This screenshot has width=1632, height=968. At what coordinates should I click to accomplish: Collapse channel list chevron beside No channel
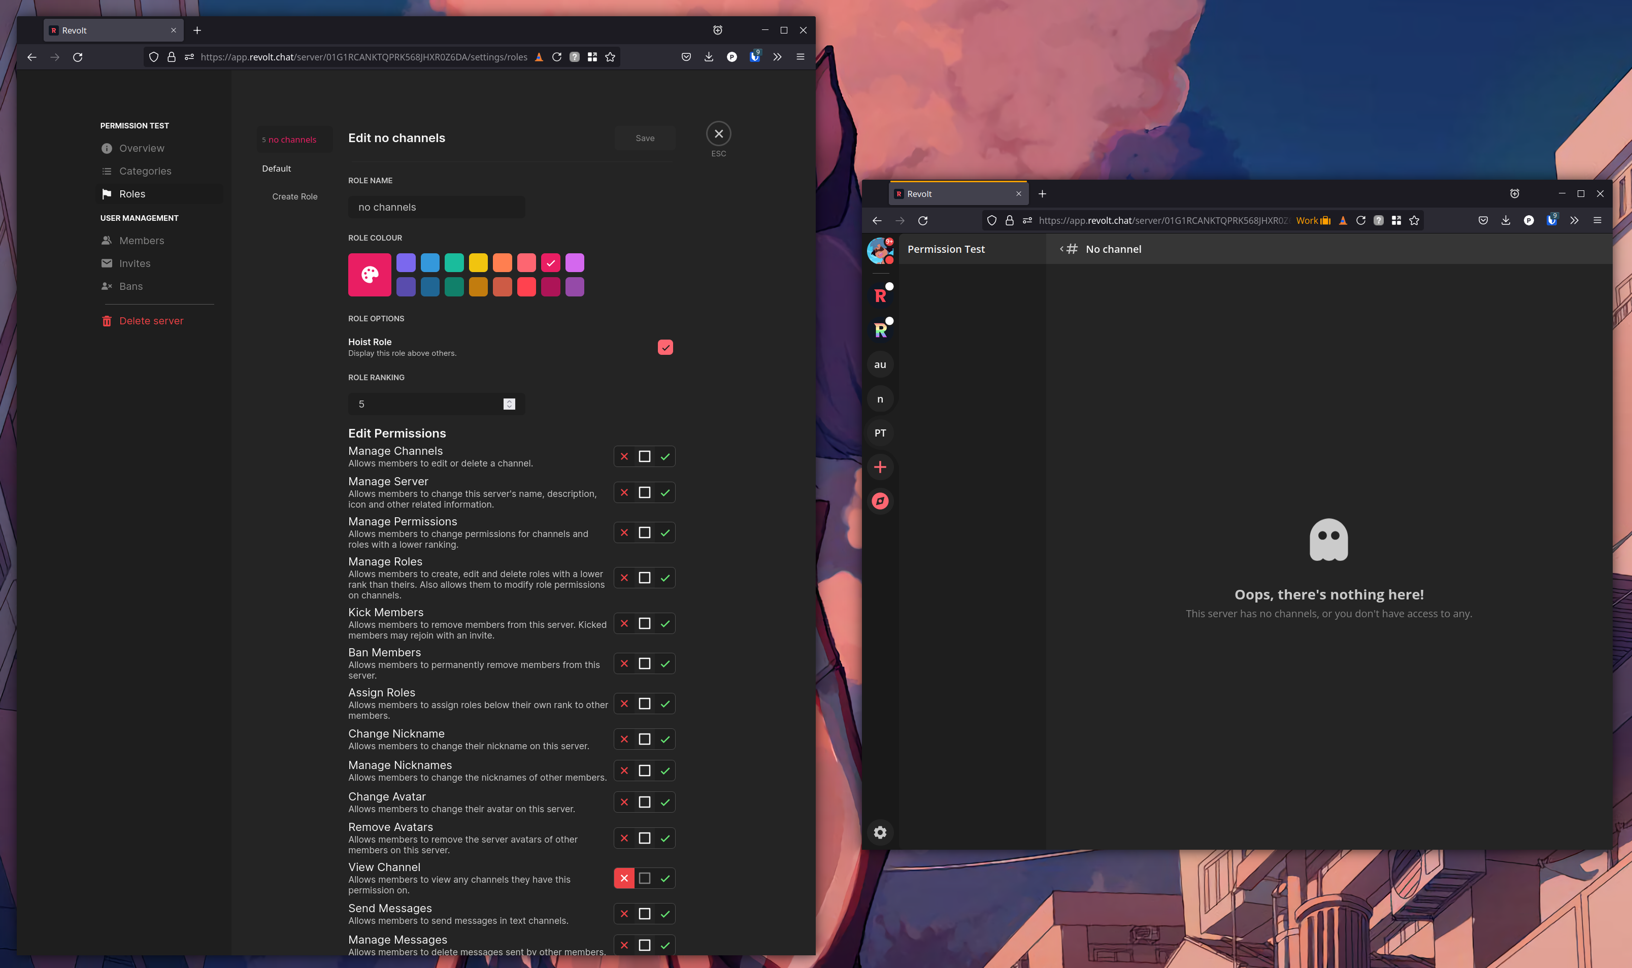point(1061,249)
